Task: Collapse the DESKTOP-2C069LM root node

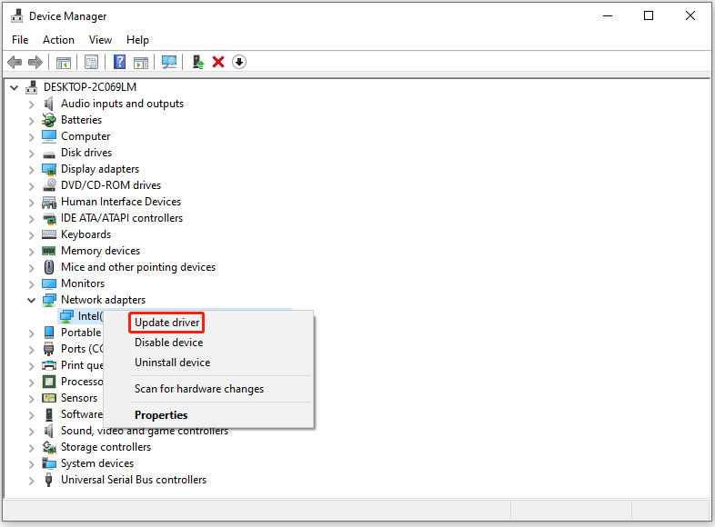Action: (x=15, y=87)
